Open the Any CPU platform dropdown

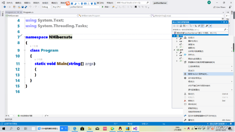(60, 7)
